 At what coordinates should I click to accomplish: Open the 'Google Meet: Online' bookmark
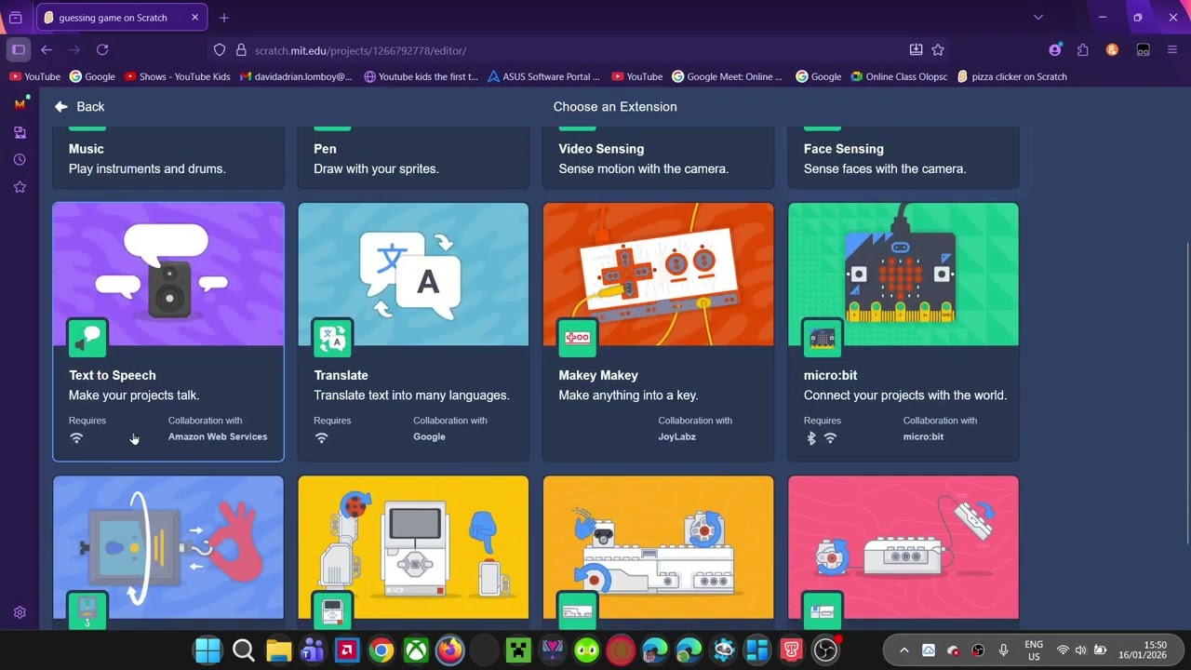coord(728,77)
